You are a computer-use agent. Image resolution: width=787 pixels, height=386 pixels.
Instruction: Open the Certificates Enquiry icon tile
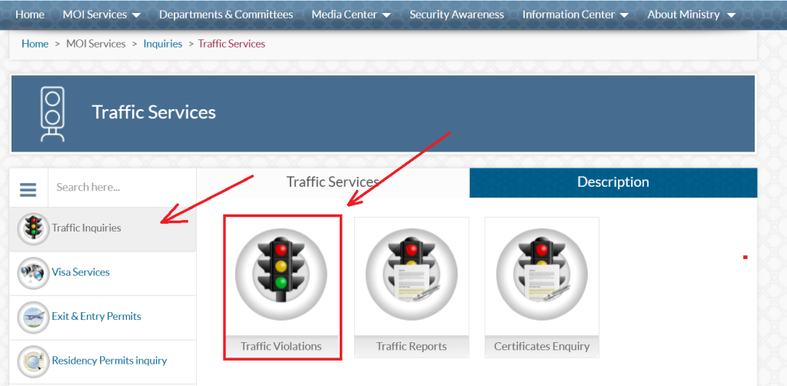click(x=542, y=274)
